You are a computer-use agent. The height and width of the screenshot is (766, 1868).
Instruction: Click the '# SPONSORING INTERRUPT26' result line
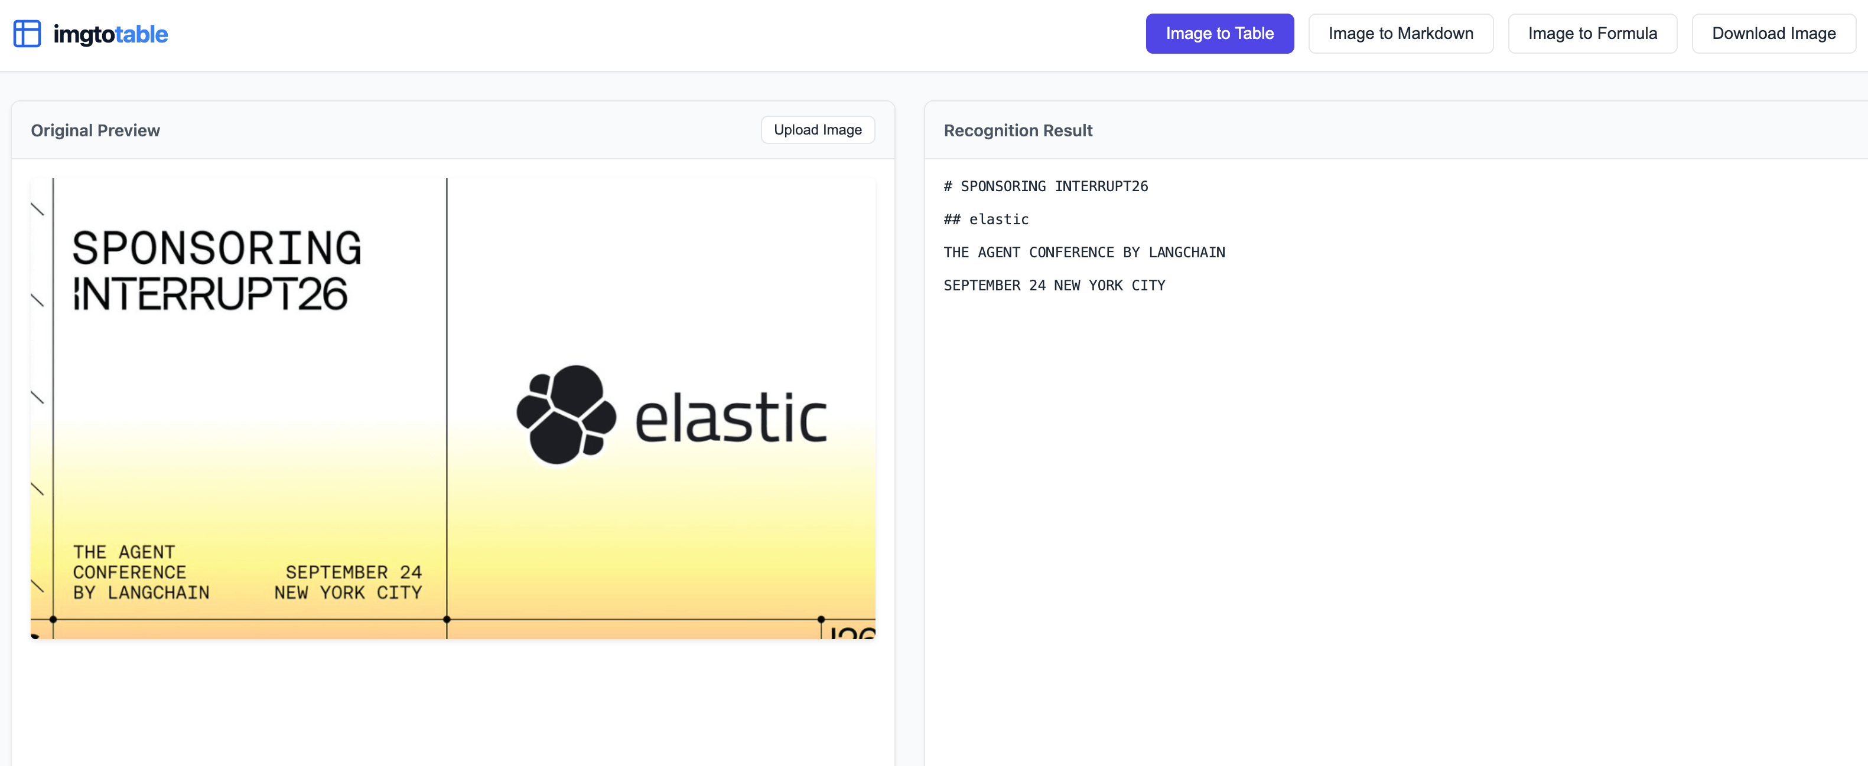pyautogui.click(x=1046, y=186)
